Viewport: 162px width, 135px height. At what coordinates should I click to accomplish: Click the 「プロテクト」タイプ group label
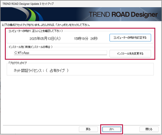[x=18, y=63]
